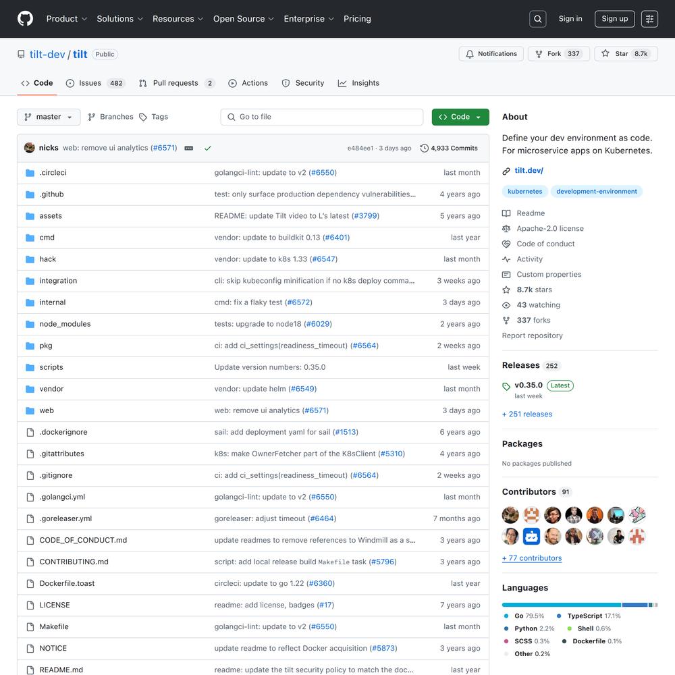Viewport: 675px width, 675px height.
Task: Star the tilt repository
Action: (x=626, y=54)
